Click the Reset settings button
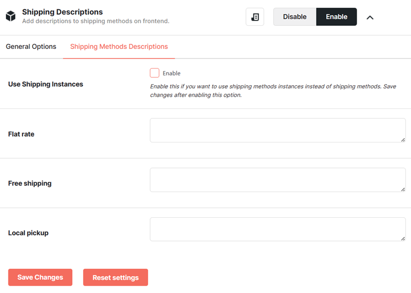 pos(115,277)
